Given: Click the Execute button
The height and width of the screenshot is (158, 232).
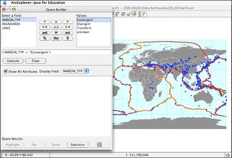Looking at the screenshot, I should point(13,61).
